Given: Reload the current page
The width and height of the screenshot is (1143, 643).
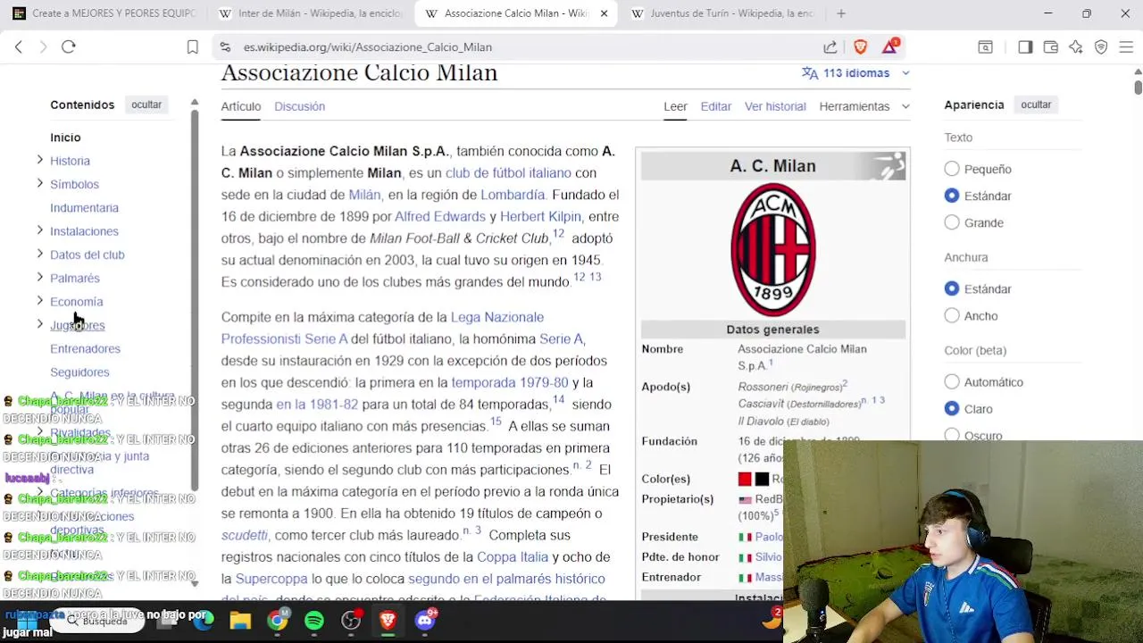Looking at the screenshot, I should 69,47.
